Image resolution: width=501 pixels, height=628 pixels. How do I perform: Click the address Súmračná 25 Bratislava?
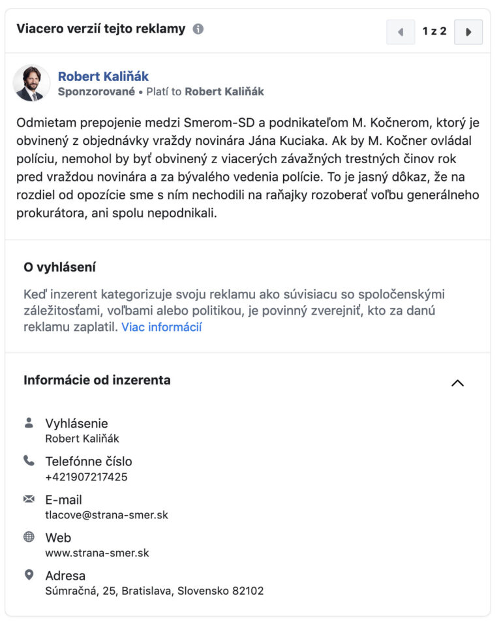point(154,591)
